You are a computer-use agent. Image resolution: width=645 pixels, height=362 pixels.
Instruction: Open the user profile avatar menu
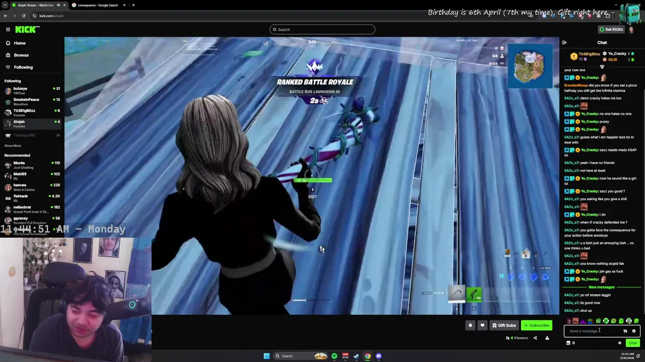(631, 30)
